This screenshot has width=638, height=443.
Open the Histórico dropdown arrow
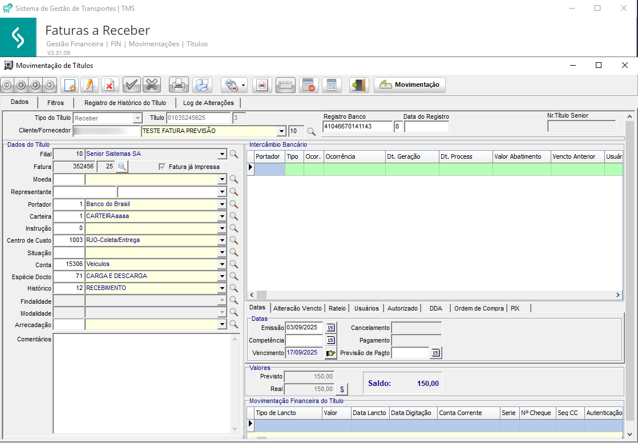click(222, 288)
